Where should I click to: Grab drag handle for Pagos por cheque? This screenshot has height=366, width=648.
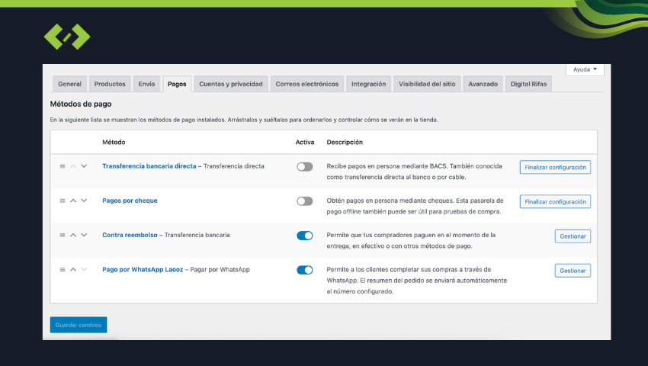point(63,201)
